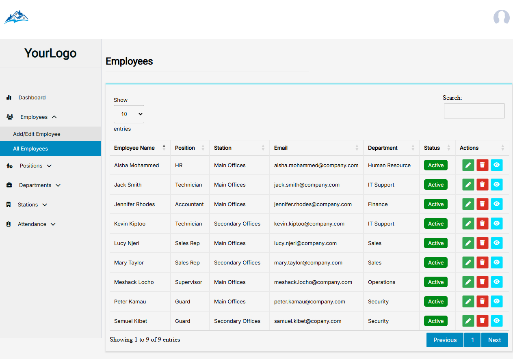513x359 pixels.
Task: View Jennifer Rhodes via the eye icon
Action: point(496,204)
